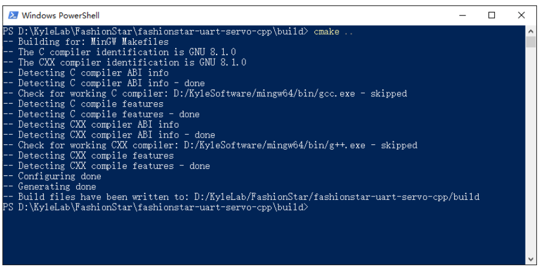Click the "Windows PowerShell" title text
The image size is (540, 270).
click(61, 15)
